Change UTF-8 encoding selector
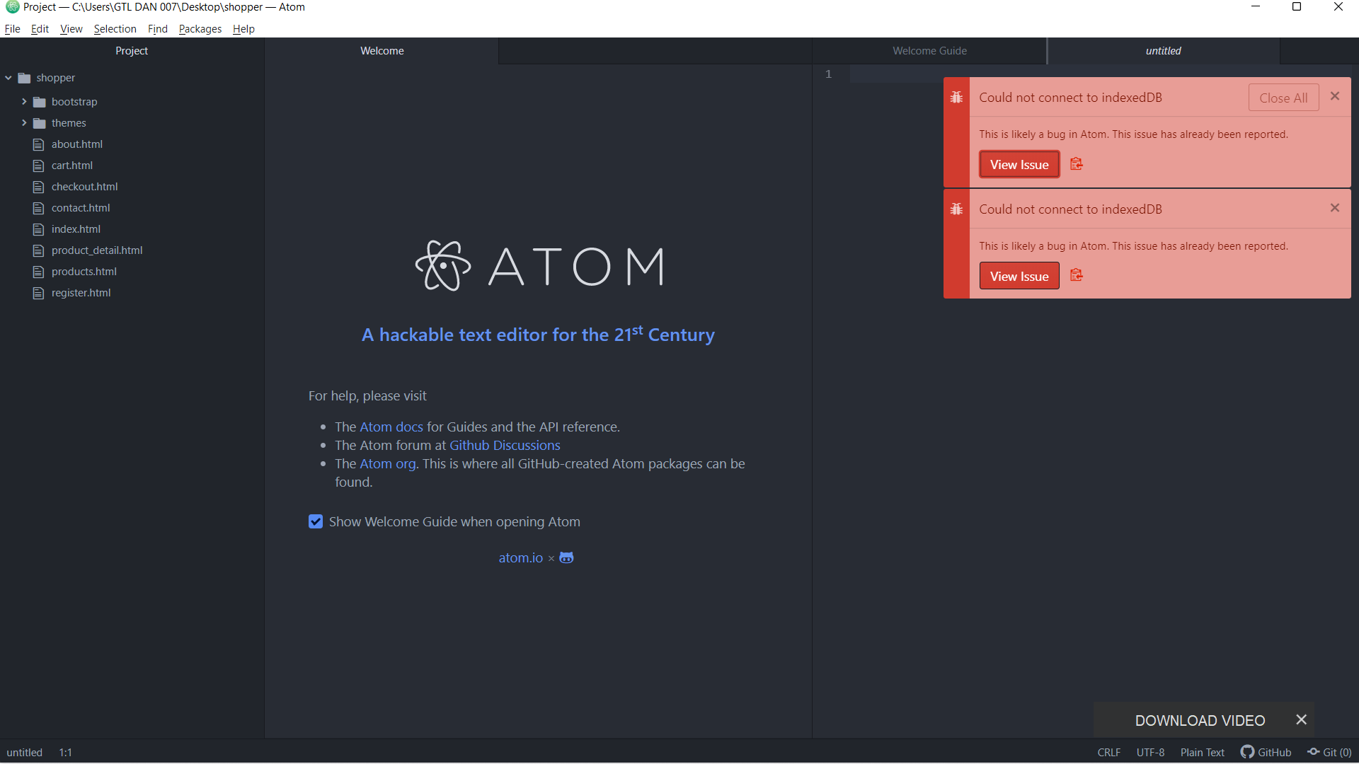Viewport: 1359px width, 764px height. tap(1150, 752)
